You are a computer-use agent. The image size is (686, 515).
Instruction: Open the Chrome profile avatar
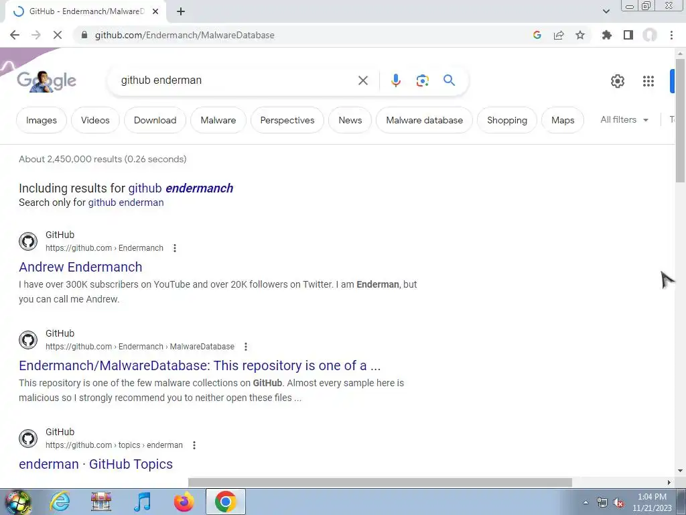[650, 35]
